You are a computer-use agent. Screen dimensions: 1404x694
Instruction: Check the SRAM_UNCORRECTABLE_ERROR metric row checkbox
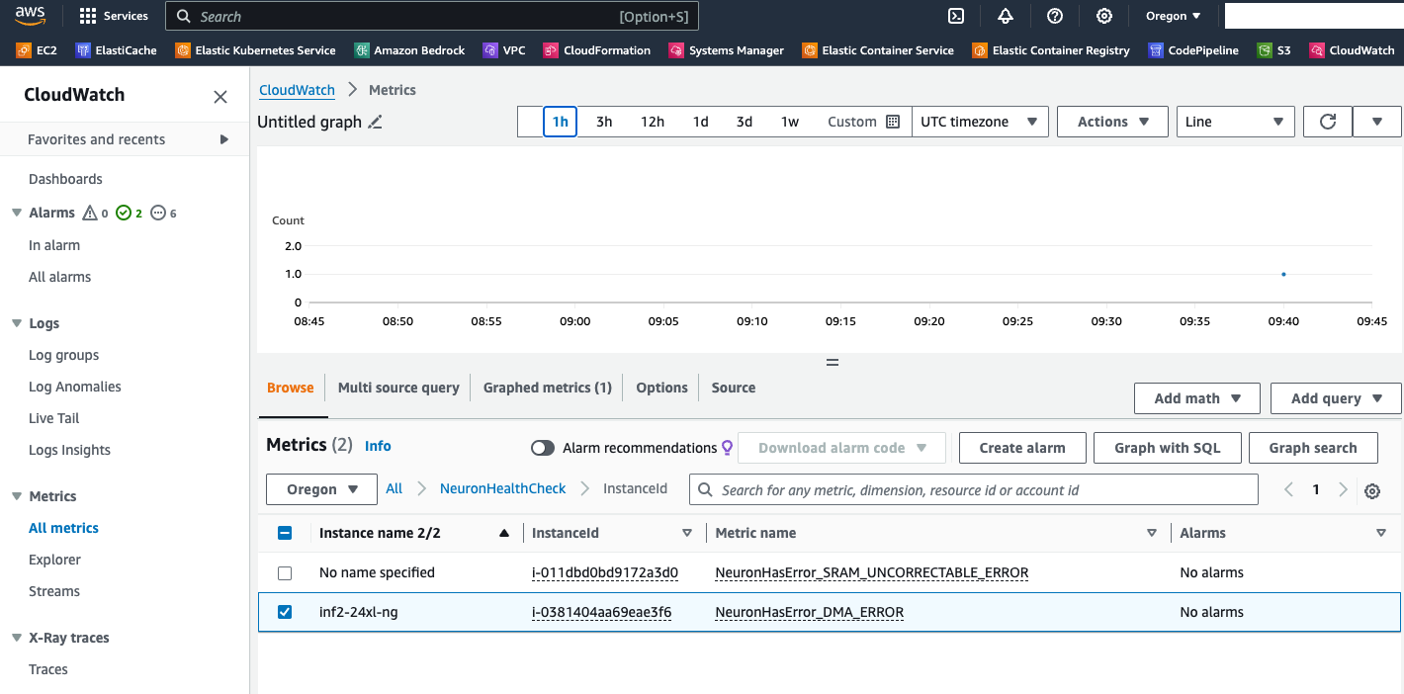click(285, 572)
